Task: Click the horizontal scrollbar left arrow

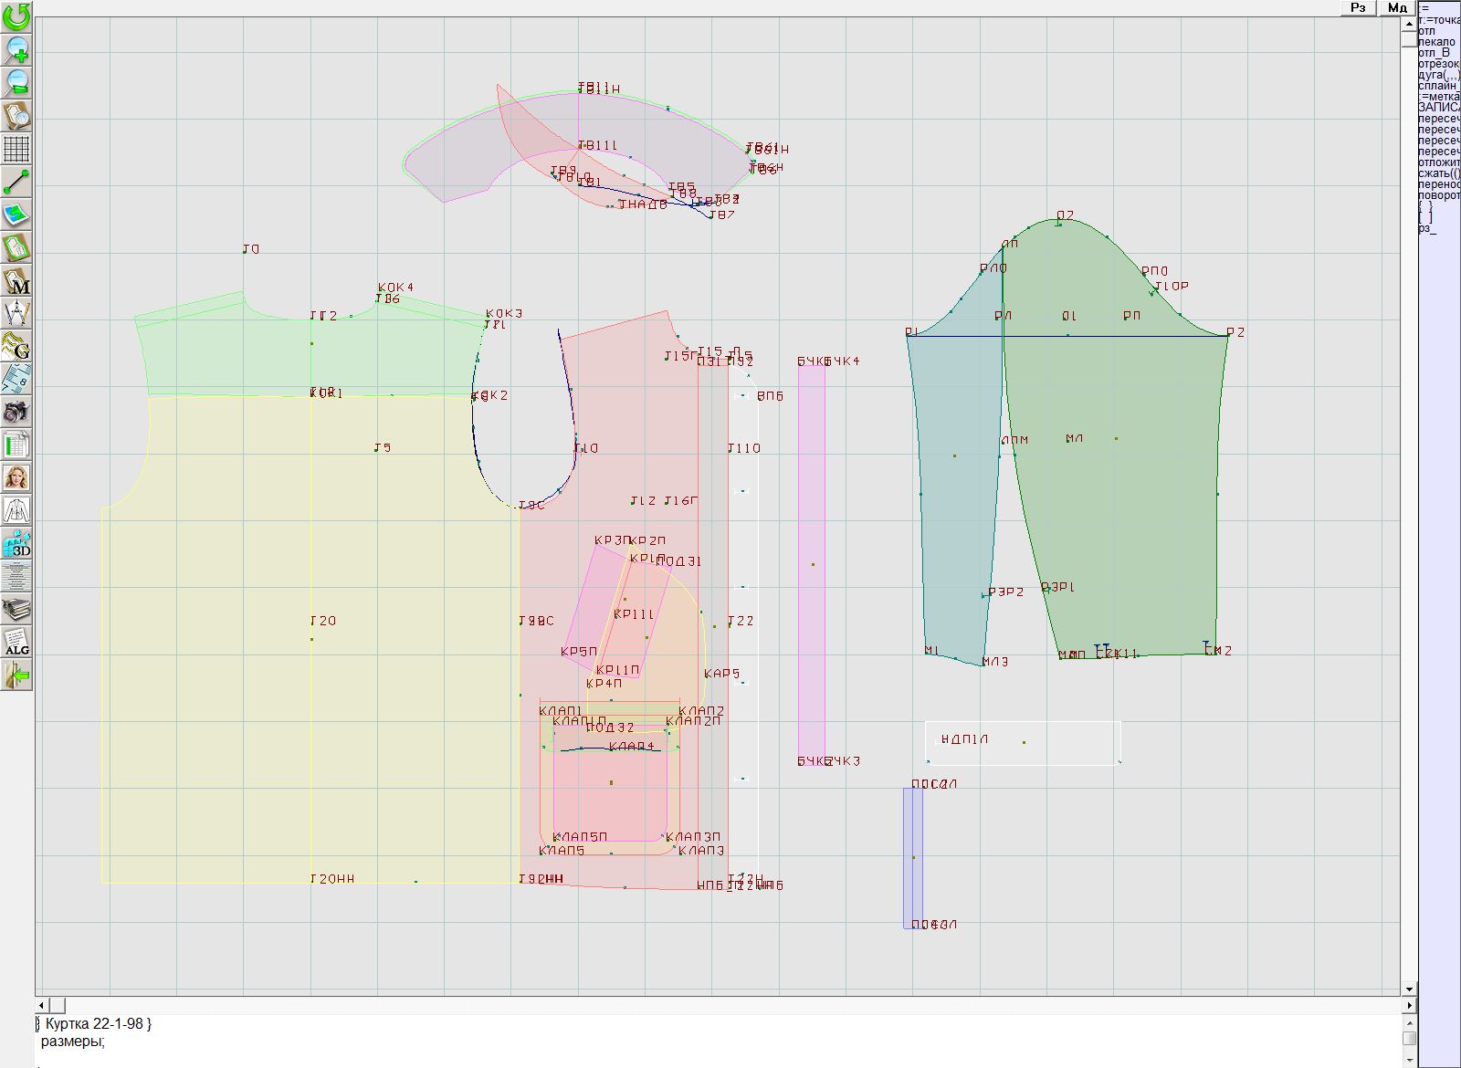Action: pos(42,1005)
